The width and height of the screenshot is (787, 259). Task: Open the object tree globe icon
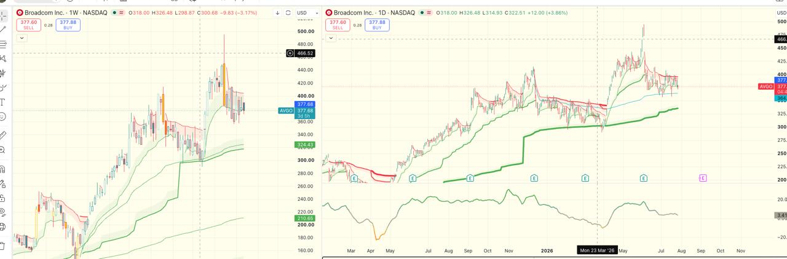3,228
